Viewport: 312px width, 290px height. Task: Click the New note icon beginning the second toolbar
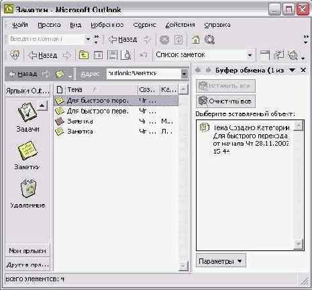(15, 55)
